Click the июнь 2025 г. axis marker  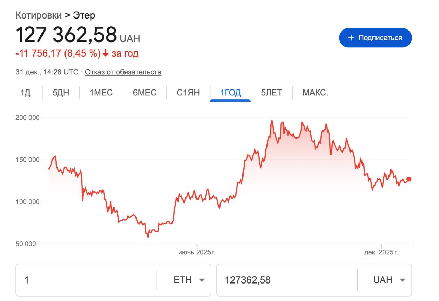[x=197, y=253]
